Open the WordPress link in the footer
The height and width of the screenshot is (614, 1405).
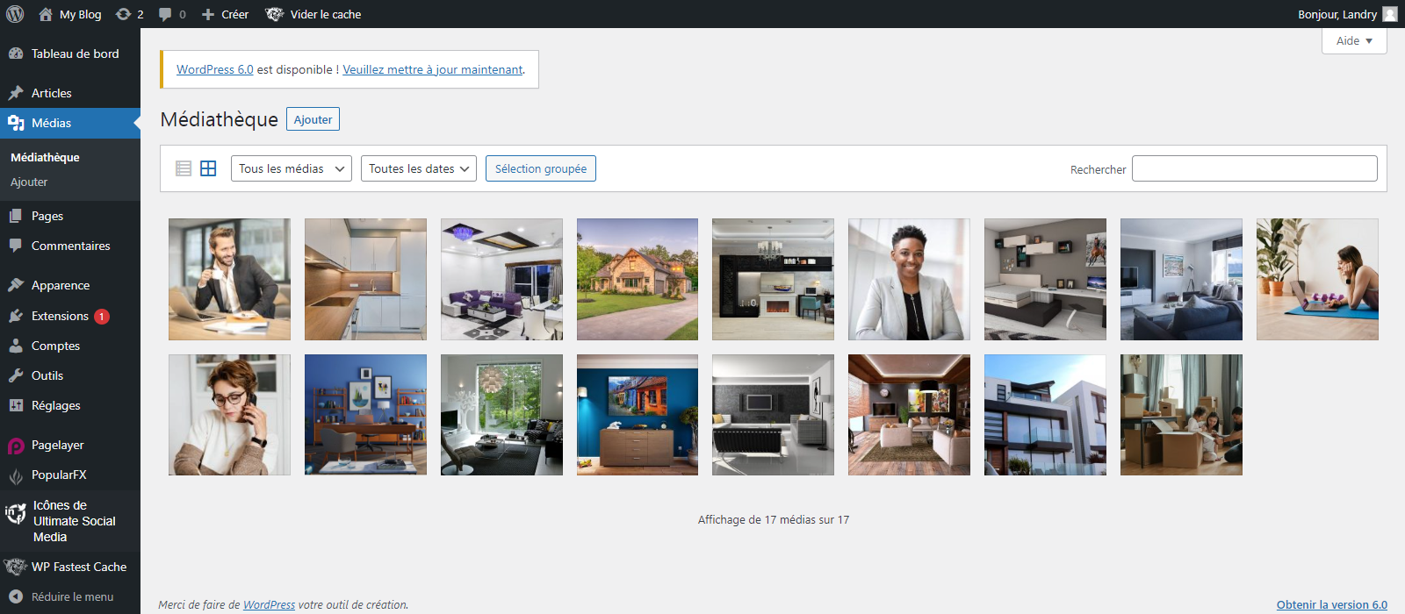tap(269, 604)
